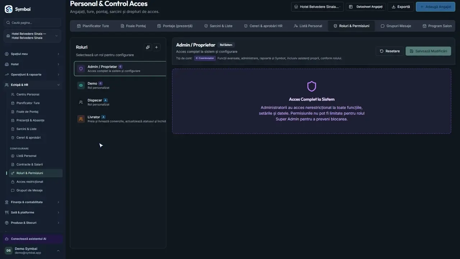The height and width of the screenshot is (259, 460).
Task: Click Conectează asistentul AI
Action: tap(33, 239)
